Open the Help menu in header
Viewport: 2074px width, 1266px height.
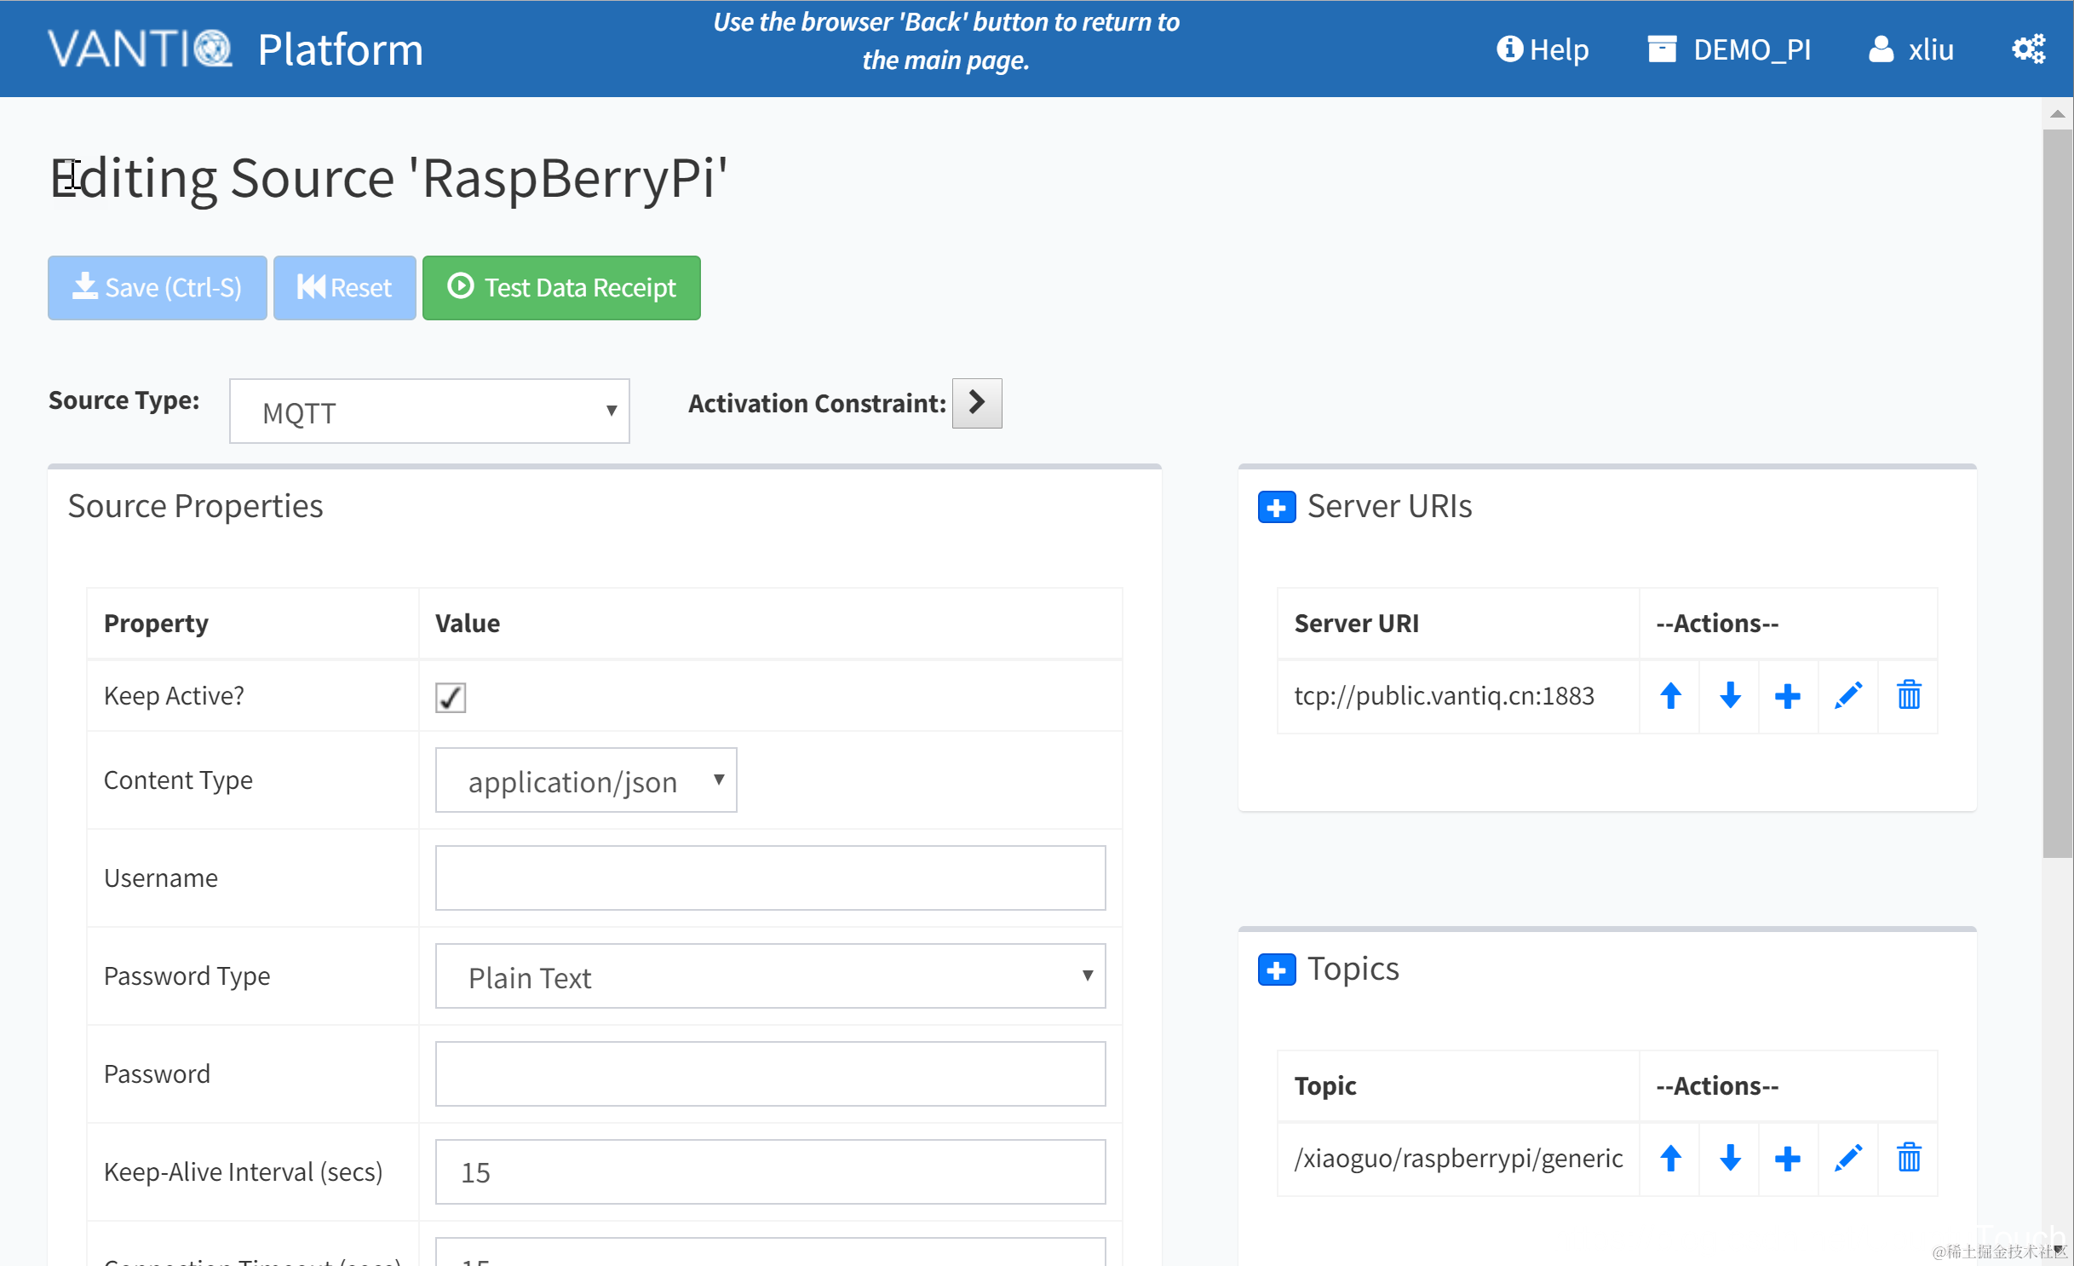(x=1543, y=49)
